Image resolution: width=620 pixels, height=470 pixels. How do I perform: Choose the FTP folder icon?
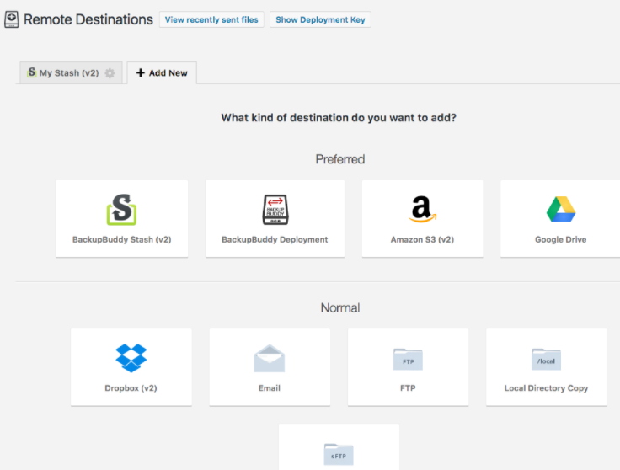coord(408,360)
